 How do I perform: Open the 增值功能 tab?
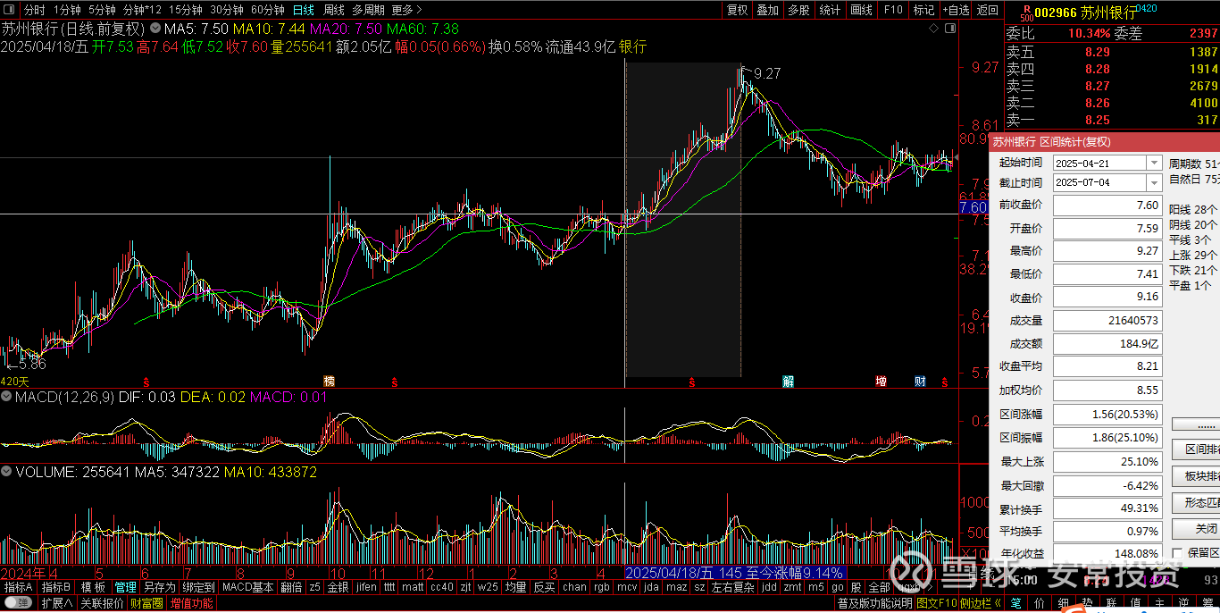[191, 603]
